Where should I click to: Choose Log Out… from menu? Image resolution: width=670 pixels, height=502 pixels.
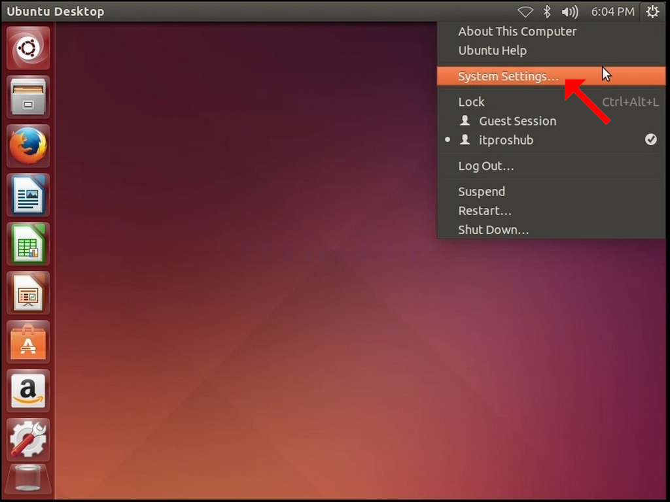551,165
